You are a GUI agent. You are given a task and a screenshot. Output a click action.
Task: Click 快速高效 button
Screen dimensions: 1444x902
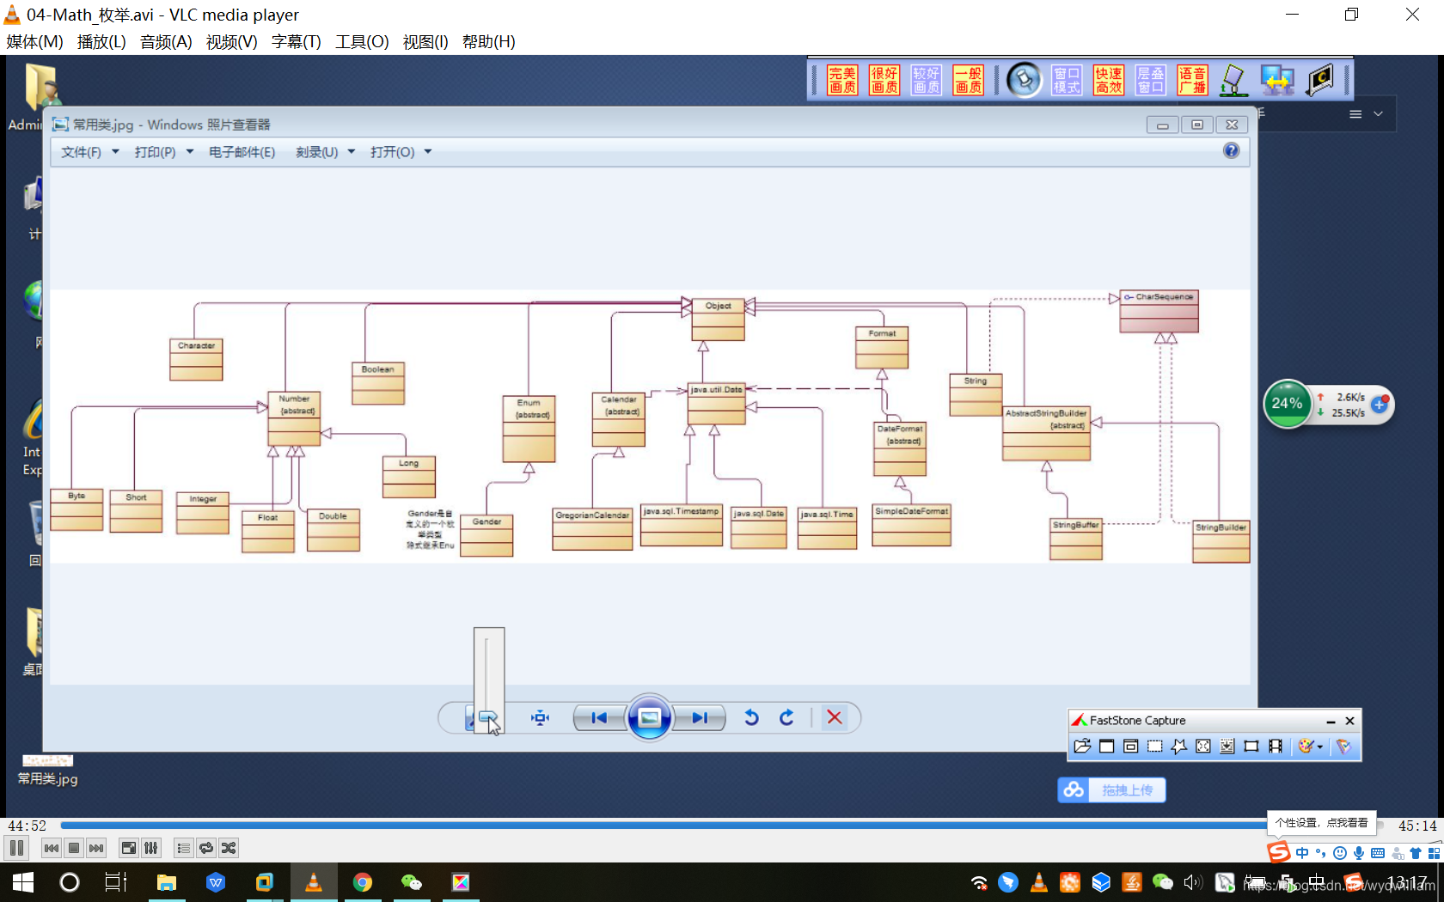(1109, 80)
